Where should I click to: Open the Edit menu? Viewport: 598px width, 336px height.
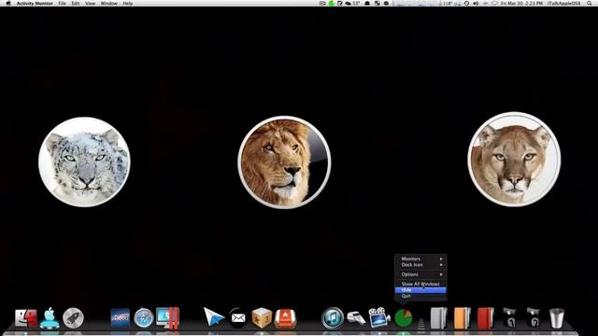pos(76,3)
